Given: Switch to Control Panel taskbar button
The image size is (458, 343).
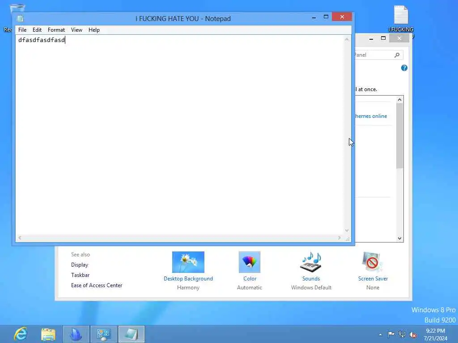Looking at the screenshot, I should [x=104, y=334].
